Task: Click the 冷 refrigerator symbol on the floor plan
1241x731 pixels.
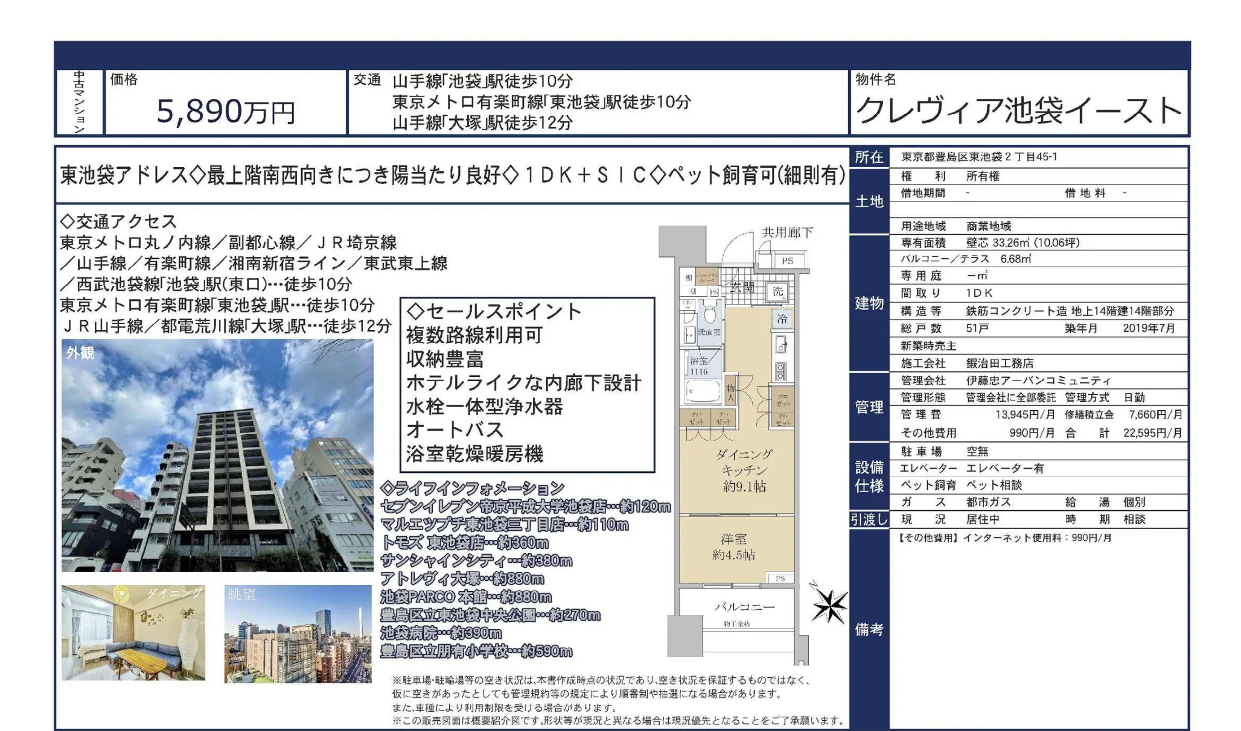Action: point(782,319)
